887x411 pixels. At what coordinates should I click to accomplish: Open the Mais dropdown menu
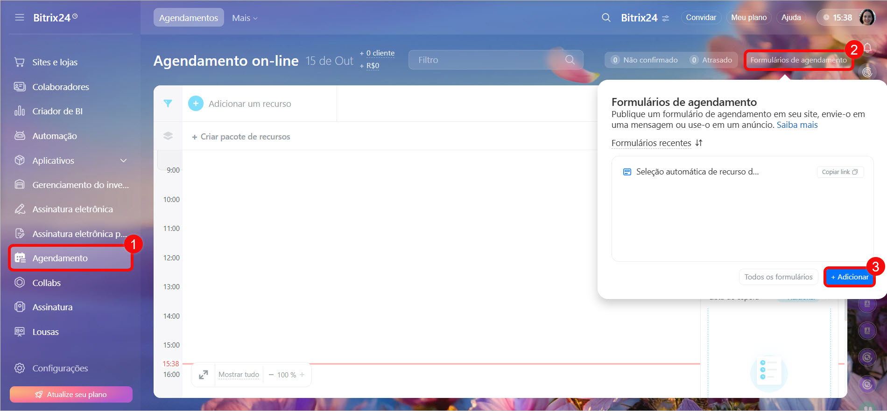(245, 18)
